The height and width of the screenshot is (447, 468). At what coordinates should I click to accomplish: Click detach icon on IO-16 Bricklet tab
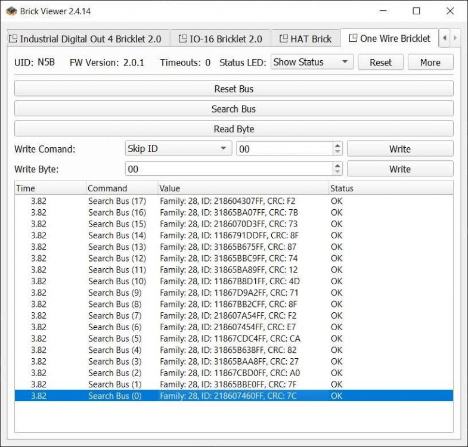[182, 39]
